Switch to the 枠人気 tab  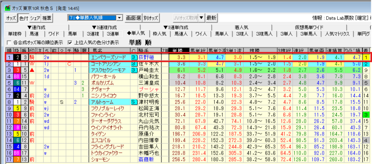point(159,34)
